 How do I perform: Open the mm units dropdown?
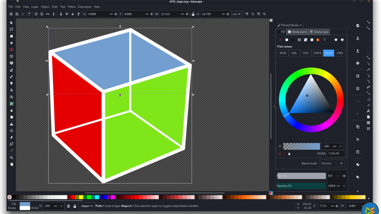pos(236,14)
